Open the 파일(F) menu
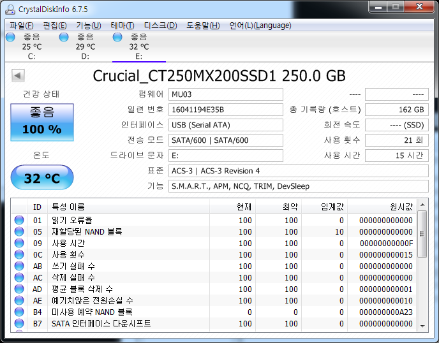 pyautogui.click(x=22, y=26)
